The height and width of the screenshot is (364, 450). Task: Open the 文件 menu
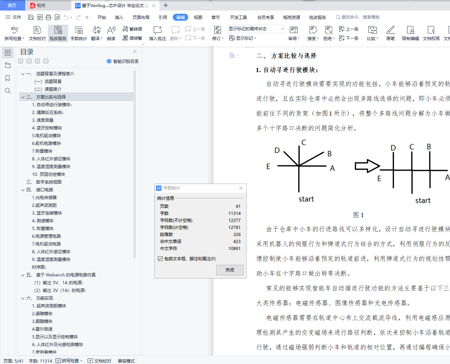[x=13, y=17]
